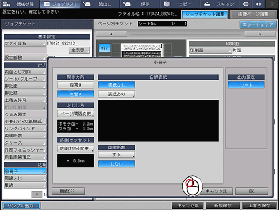Open the クリース setting
Viewport: 279px width, 210px height.
pos(25,143)
